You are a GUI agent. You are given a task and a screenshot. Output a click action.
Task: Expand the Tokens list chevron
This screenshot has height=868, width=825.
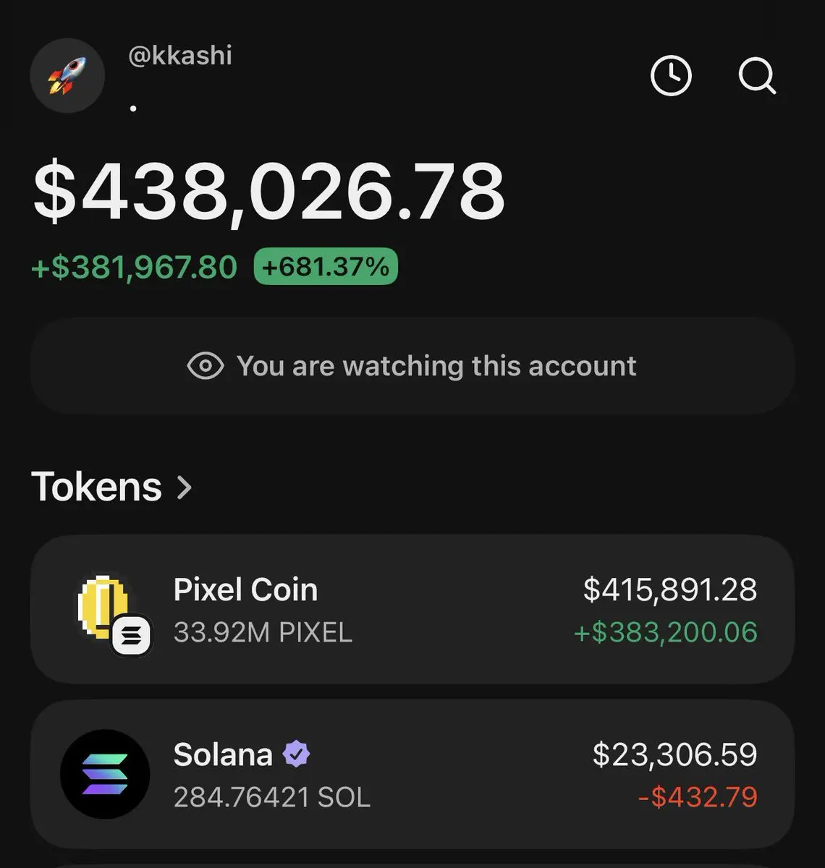(185, 487)
